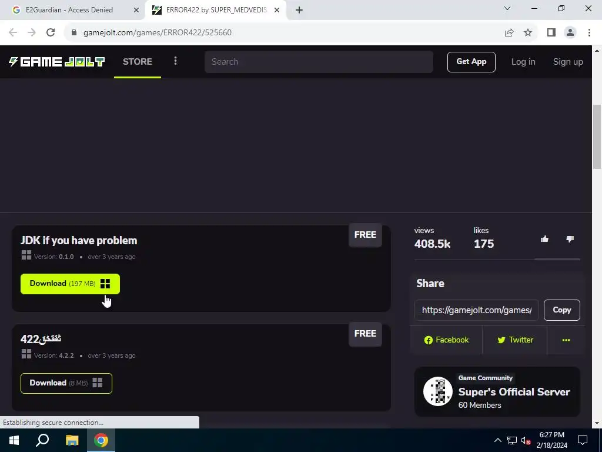Viewport: 602px width, 452px height.
Task: Click the community avatar thumbnail
Action: pos(437,391)
